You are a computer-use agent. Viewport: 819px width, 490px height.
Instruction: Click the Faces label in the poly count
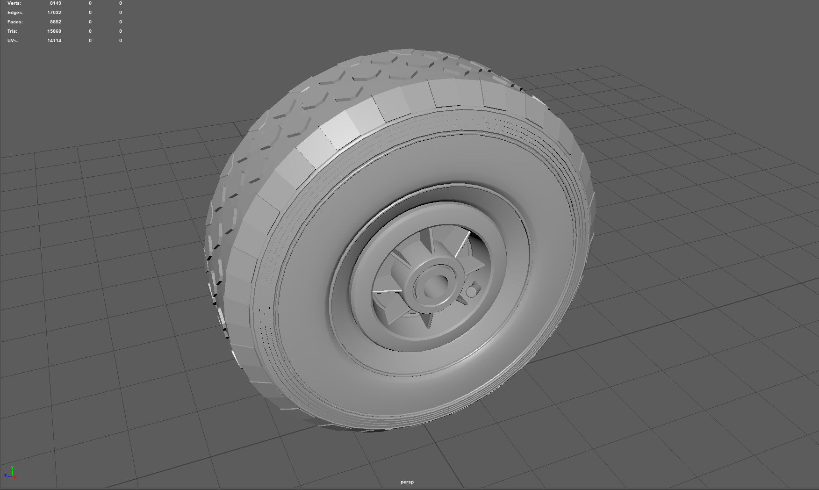[15, 22]
